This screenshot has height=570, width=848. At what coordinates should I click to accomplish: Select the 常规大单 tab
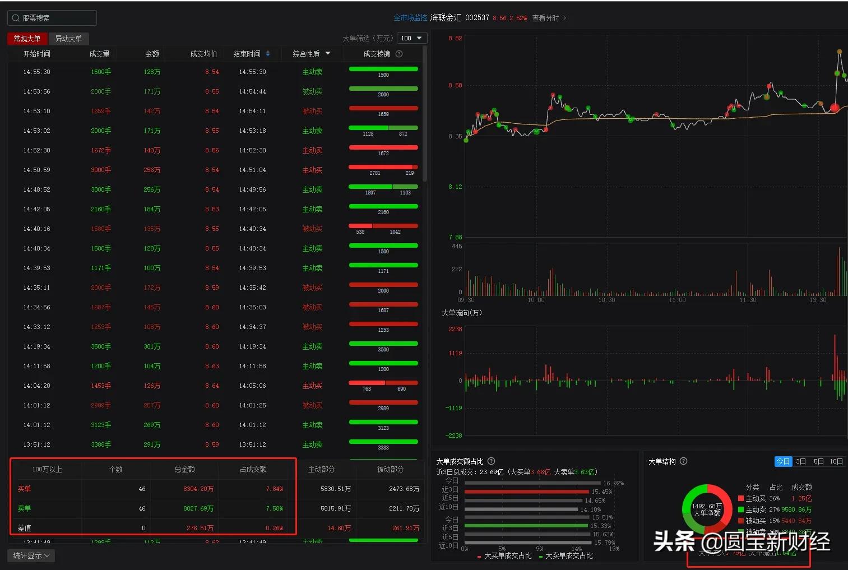pos(26,38)
